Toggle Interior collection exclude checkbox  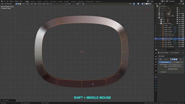tap(177, 18)
